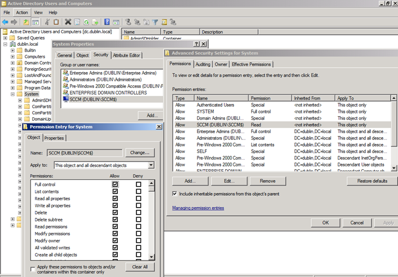398x277 pixels.
Task: Expand the AdminSDHolder child node
Action: pos(20,100)
